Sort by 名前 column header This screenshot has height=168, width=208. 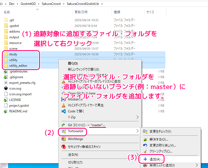pos(7,12)
